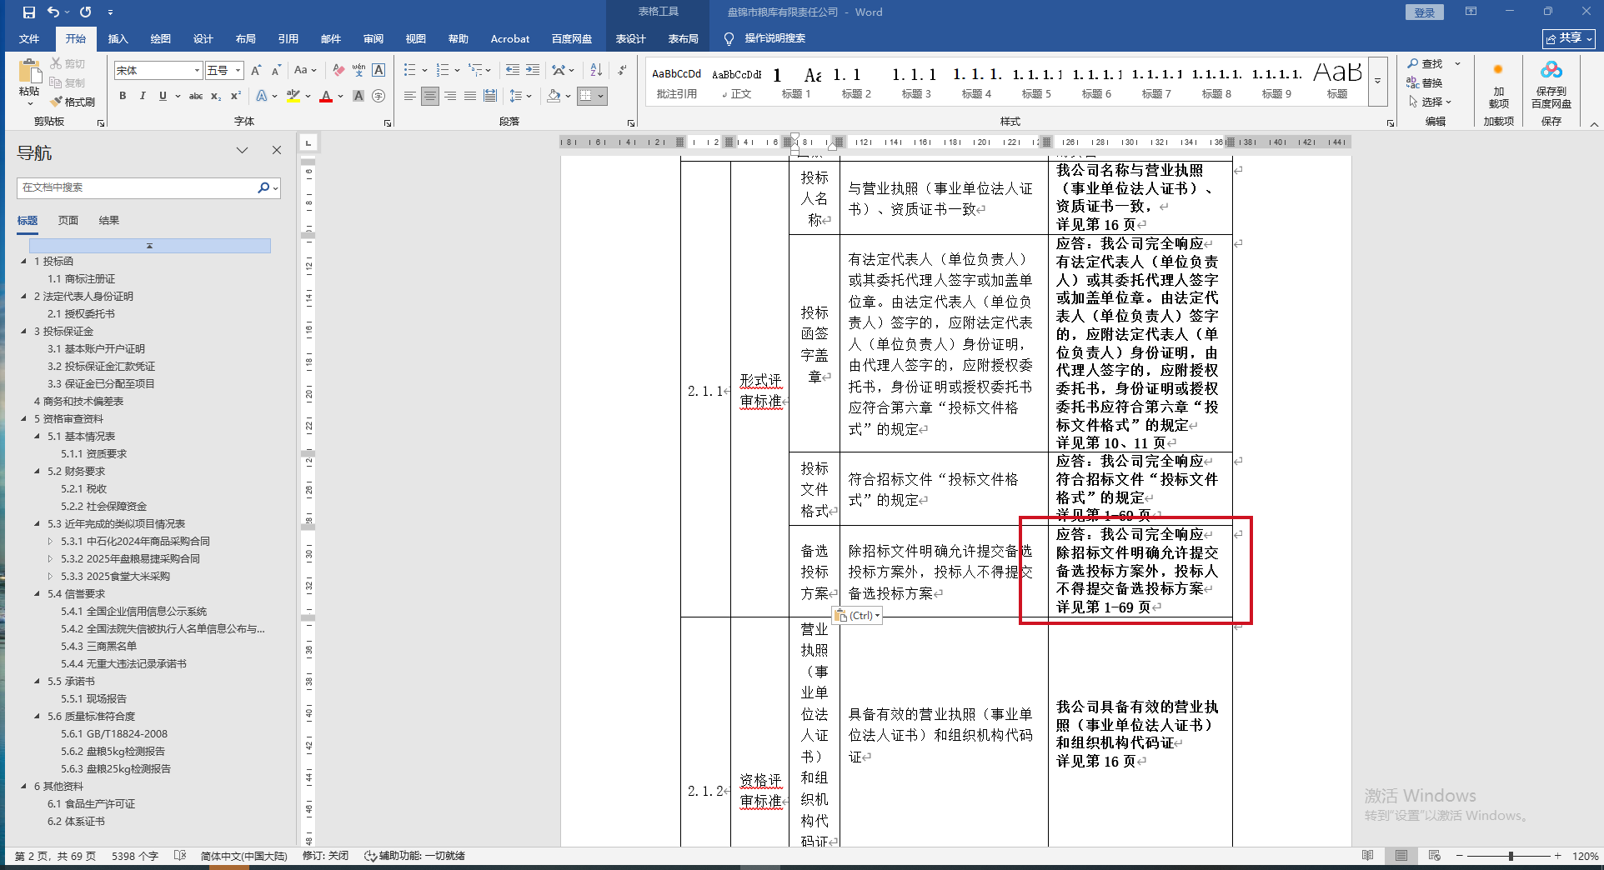Increase font size with the grow font icon

[256, 71]
